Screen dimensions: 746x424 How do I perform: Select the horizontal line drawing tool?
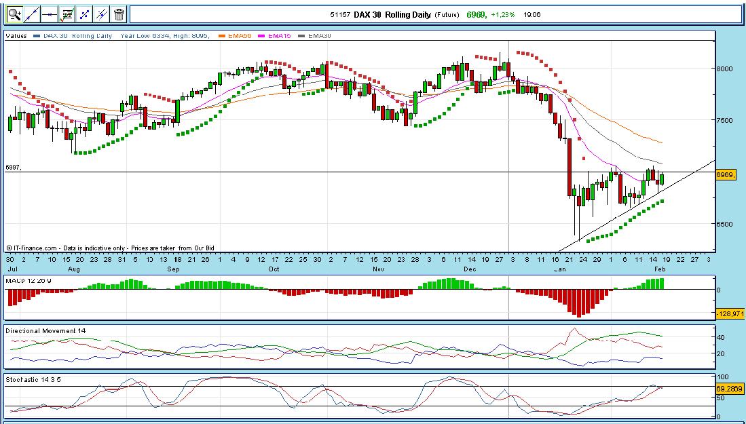[x=50, y=14]
